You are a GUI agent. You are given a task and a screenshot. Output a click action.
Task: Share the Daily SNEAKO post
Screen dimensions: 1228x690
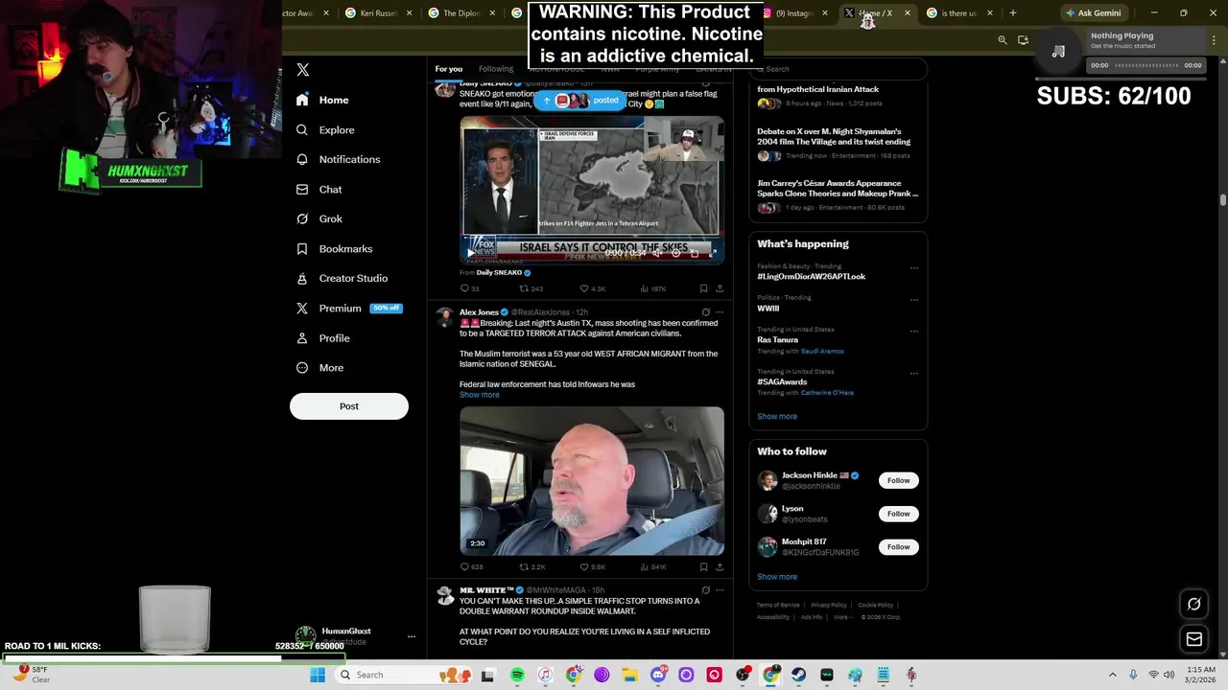pyautogui.click(x=720, y=288)
